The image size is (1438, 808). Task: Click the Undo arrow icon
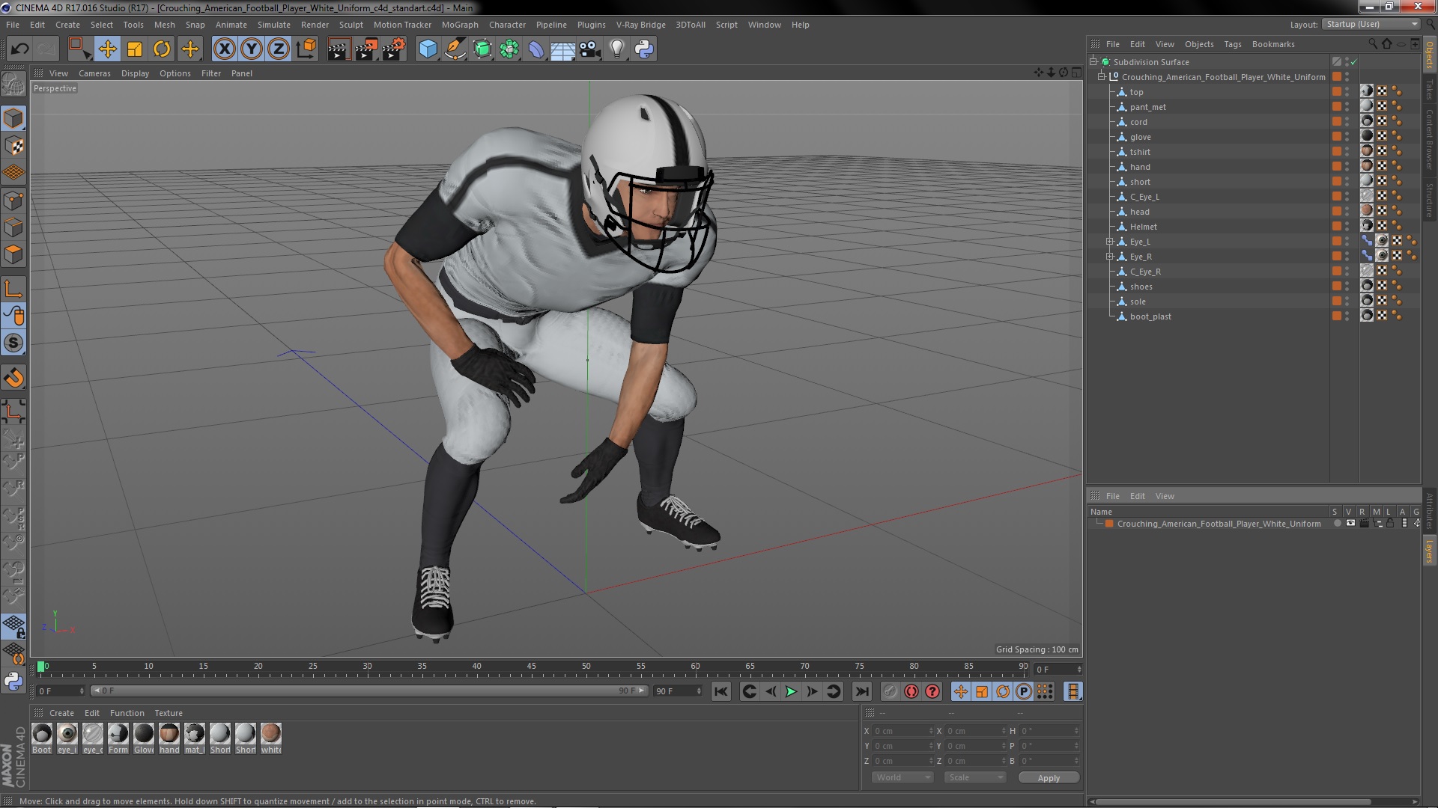(x=19, y=49)
